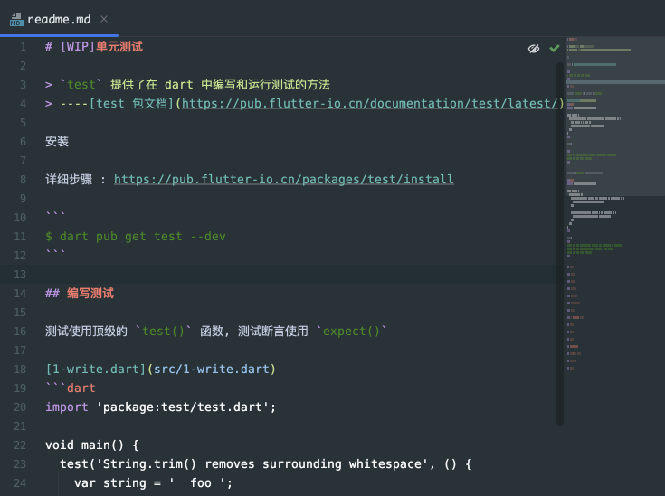
Task: Click the heading '[WIP]单元测试'
Action: point(101,47)
